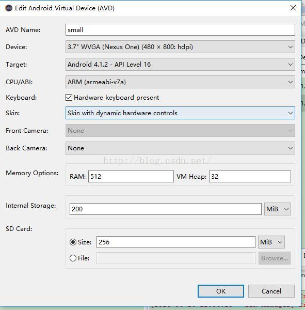Image resolution: width=305 pixels, height=310 pixels.
Task: Click the RAM value field
Action: [x=131, y=176]
